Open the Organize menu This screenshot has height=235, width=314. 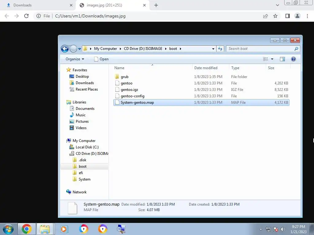tap(75, 59)
